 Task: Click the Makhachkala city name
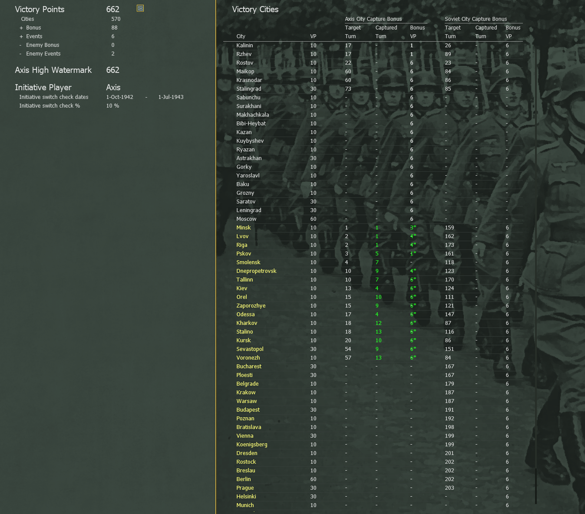click(253, 115)
